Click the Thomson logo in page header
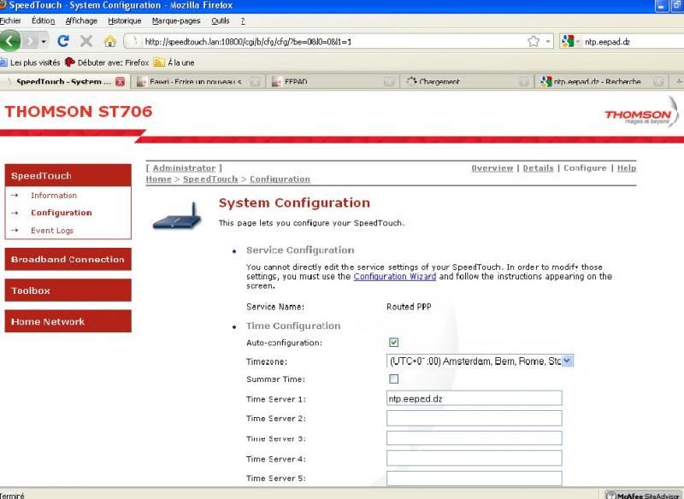Image resolution: width=684 pixels, height=499 pixels. point(640,114)
